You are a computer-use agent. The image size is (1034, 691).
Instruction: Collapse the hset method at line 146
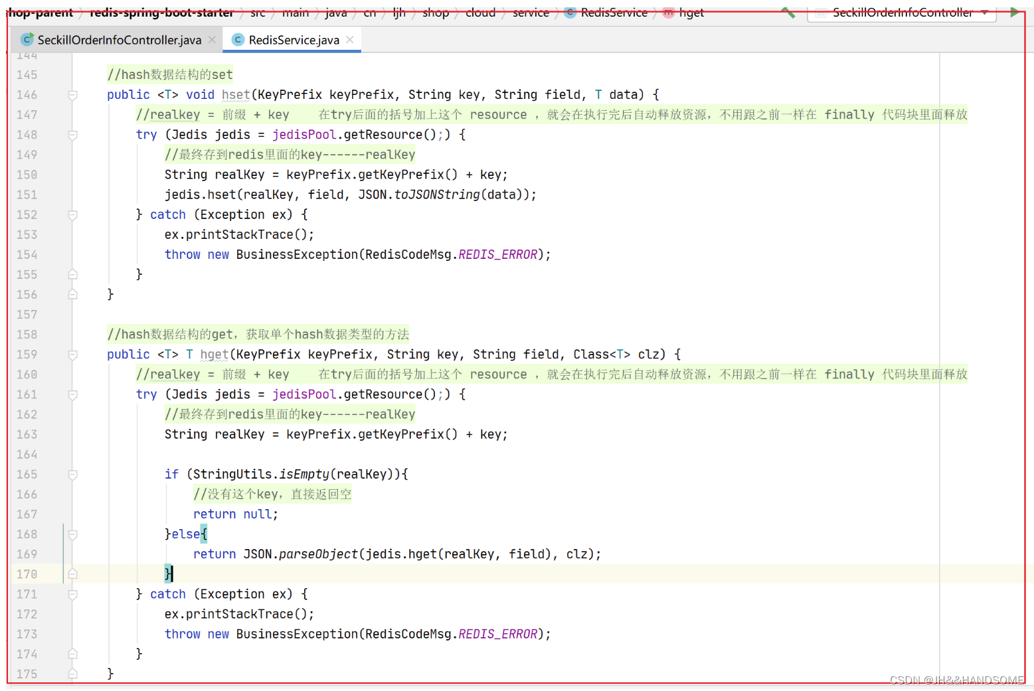pos(73,95)
